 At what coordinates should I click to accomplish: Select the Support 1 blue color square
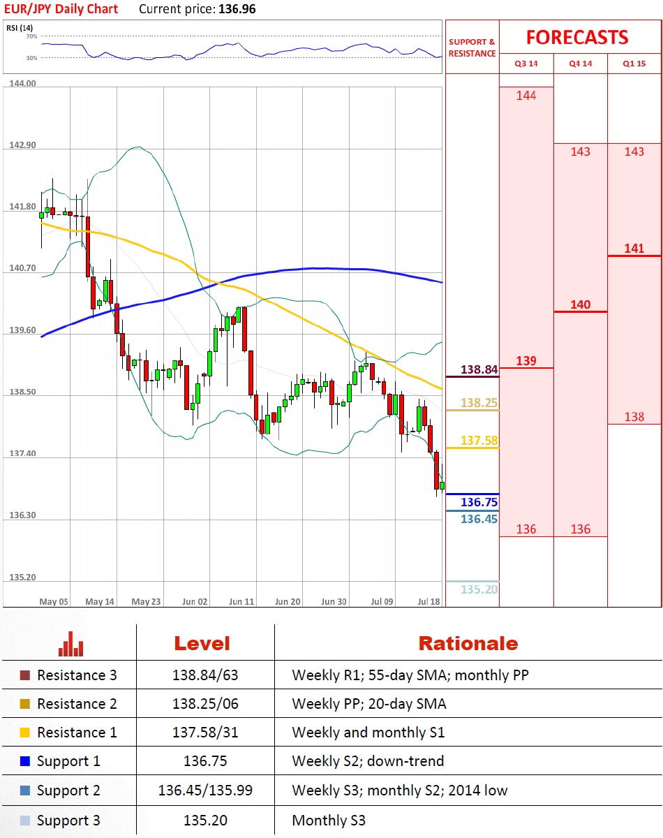click(25, 761)
